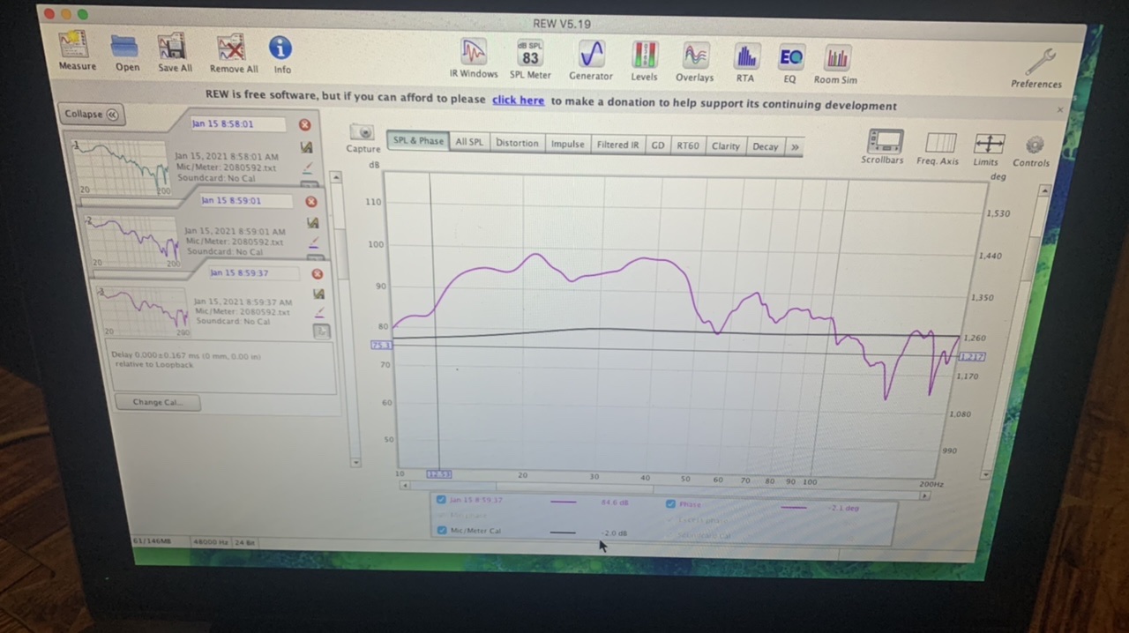Switch to the Distortion tab
This screenshot has width=1129, height=633.
point(516,143)
